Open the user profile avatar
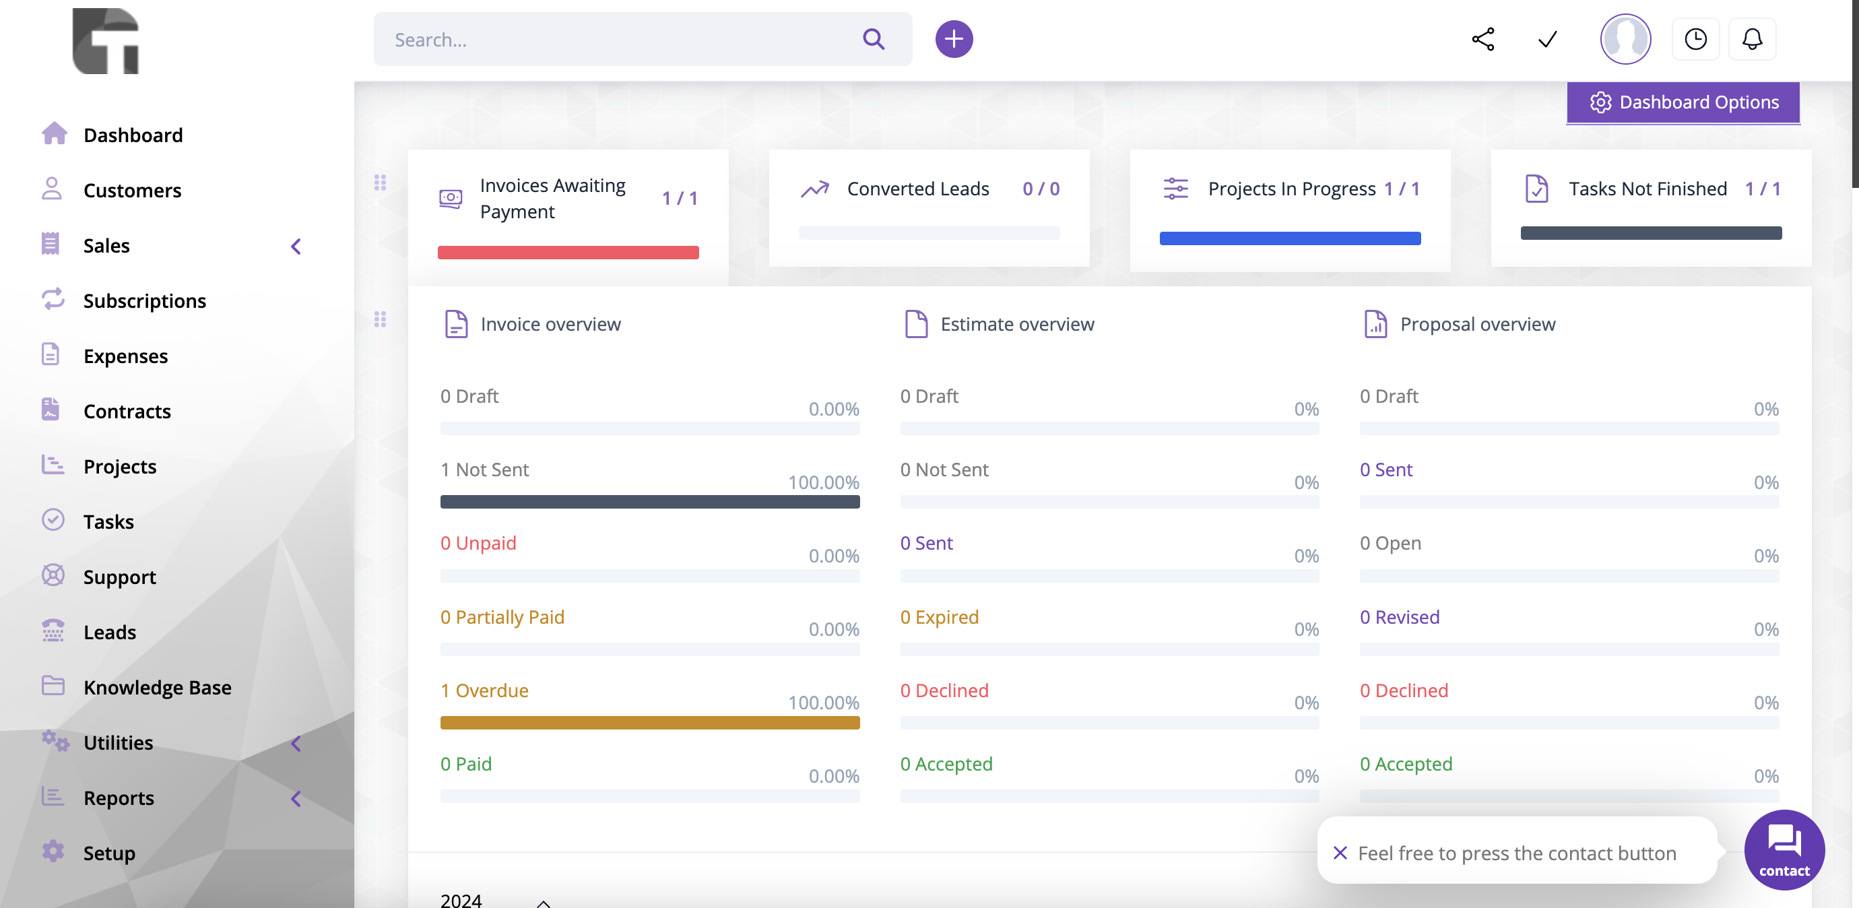The image size is (1859, 908). (x=1625, y=39)
